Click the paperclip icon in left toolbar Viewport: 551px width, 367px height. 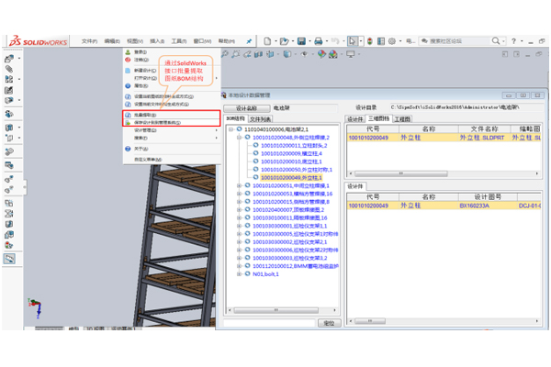tap(9, 69)
